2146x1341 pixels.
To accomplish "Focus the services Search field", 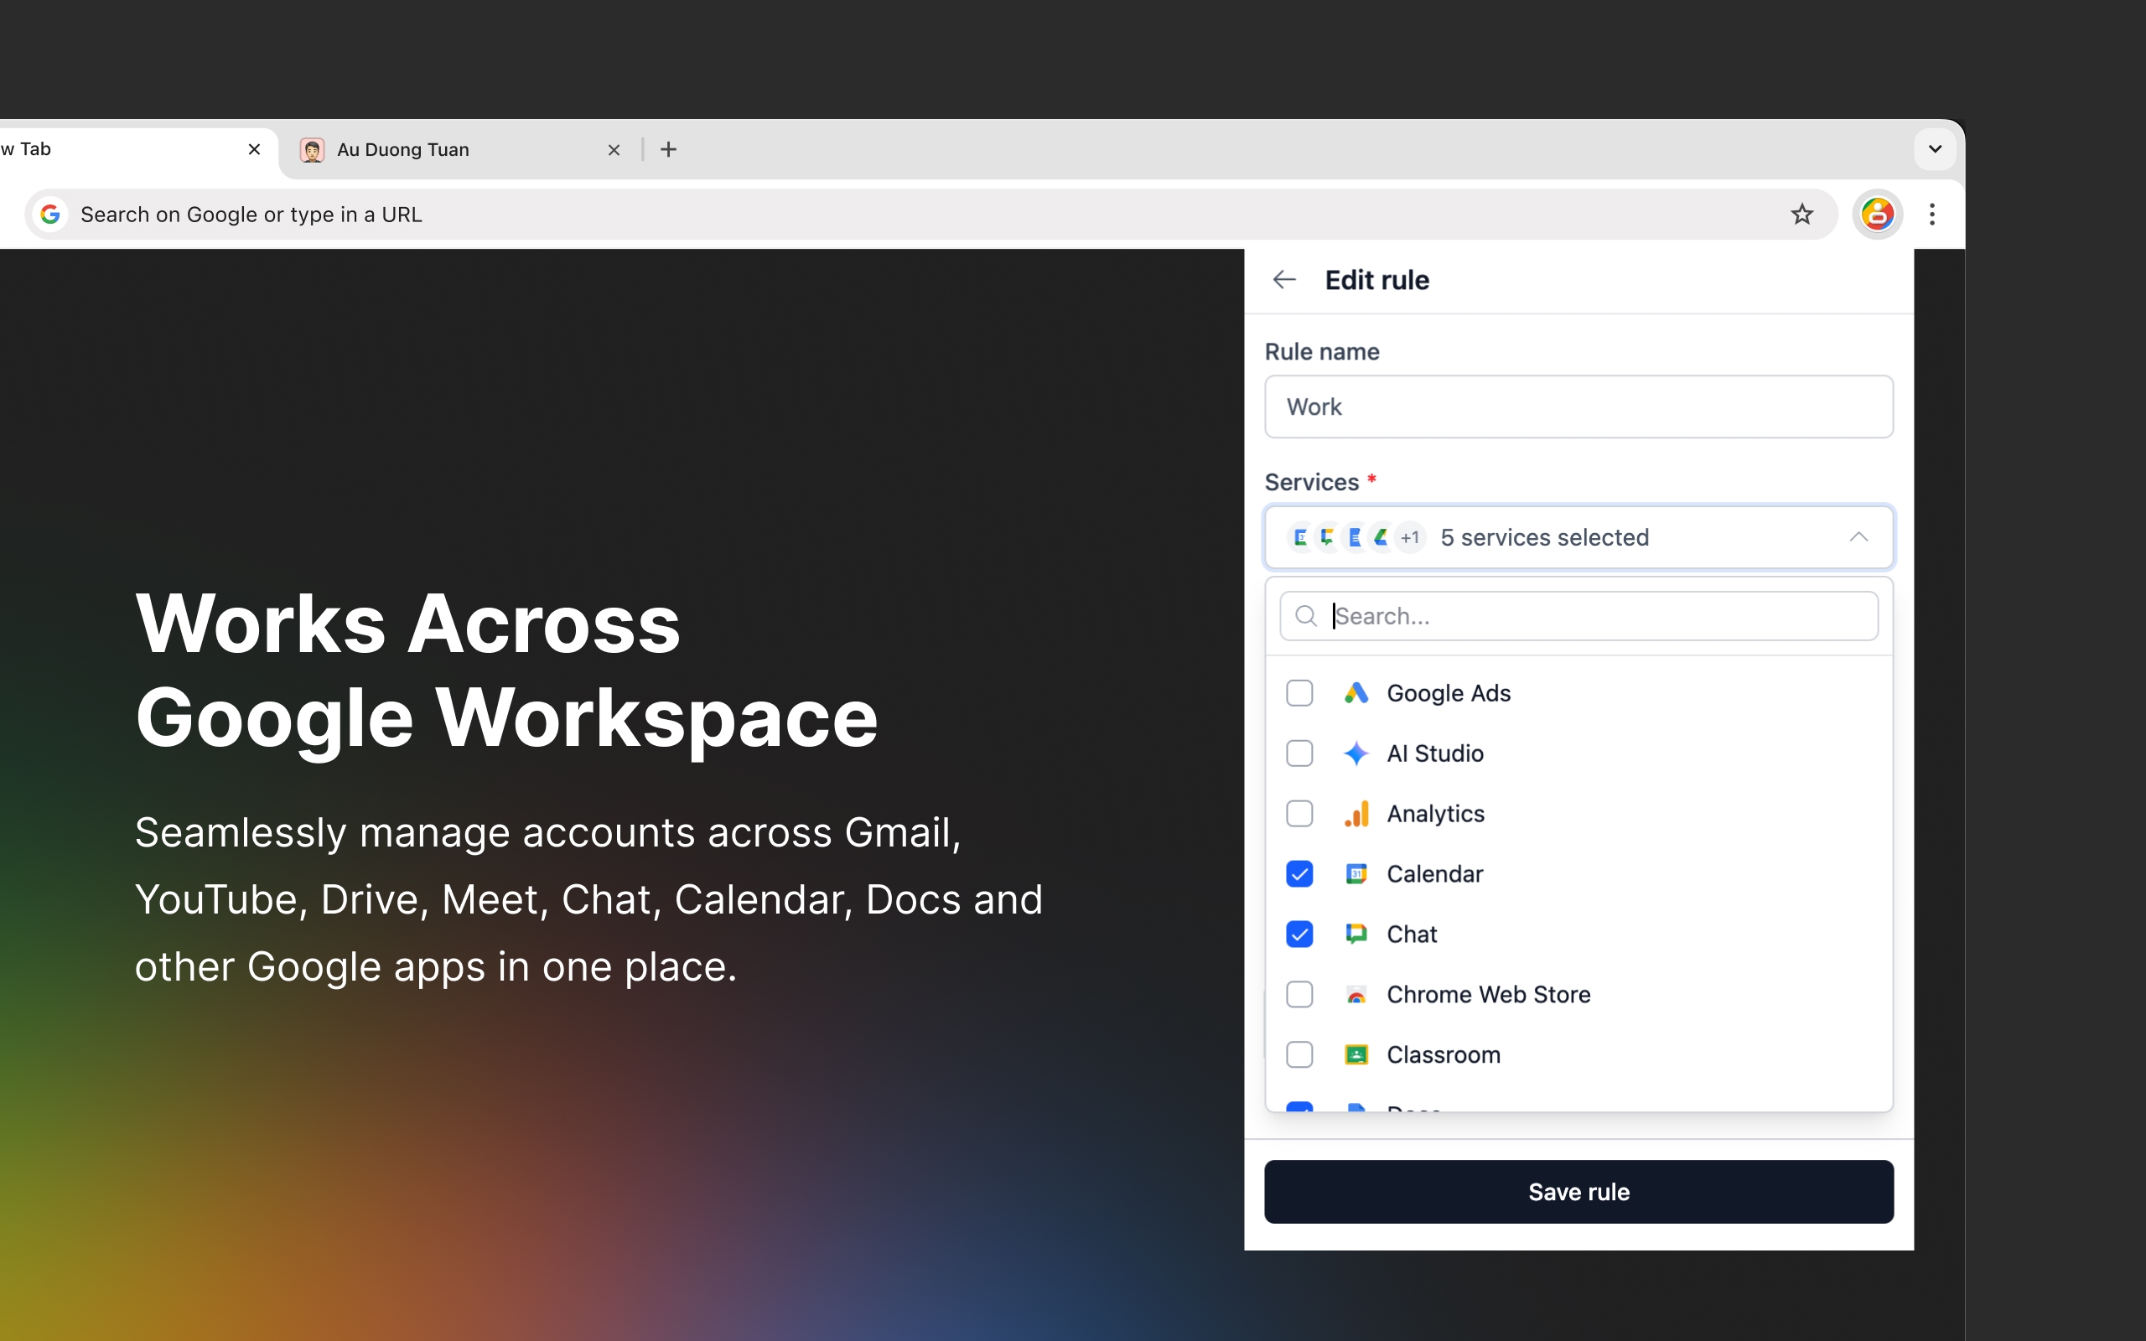I will pyautogui.click(x=1596, y=615).
